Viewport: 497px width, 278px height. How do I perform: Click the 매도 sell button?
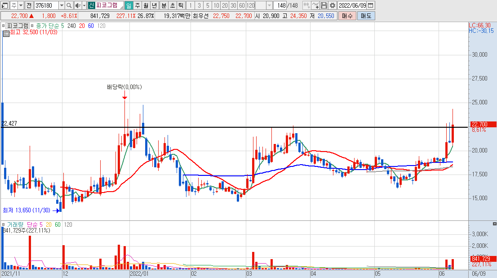366,16
